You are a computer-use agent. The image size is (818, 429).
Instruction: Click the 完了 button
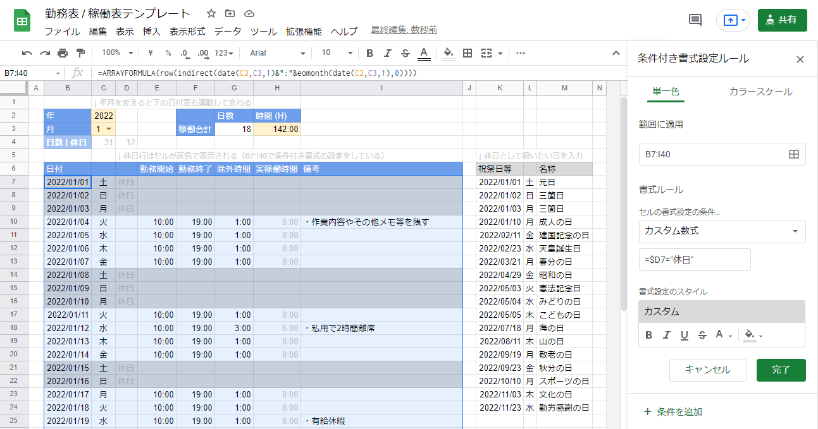pos(781,370)
